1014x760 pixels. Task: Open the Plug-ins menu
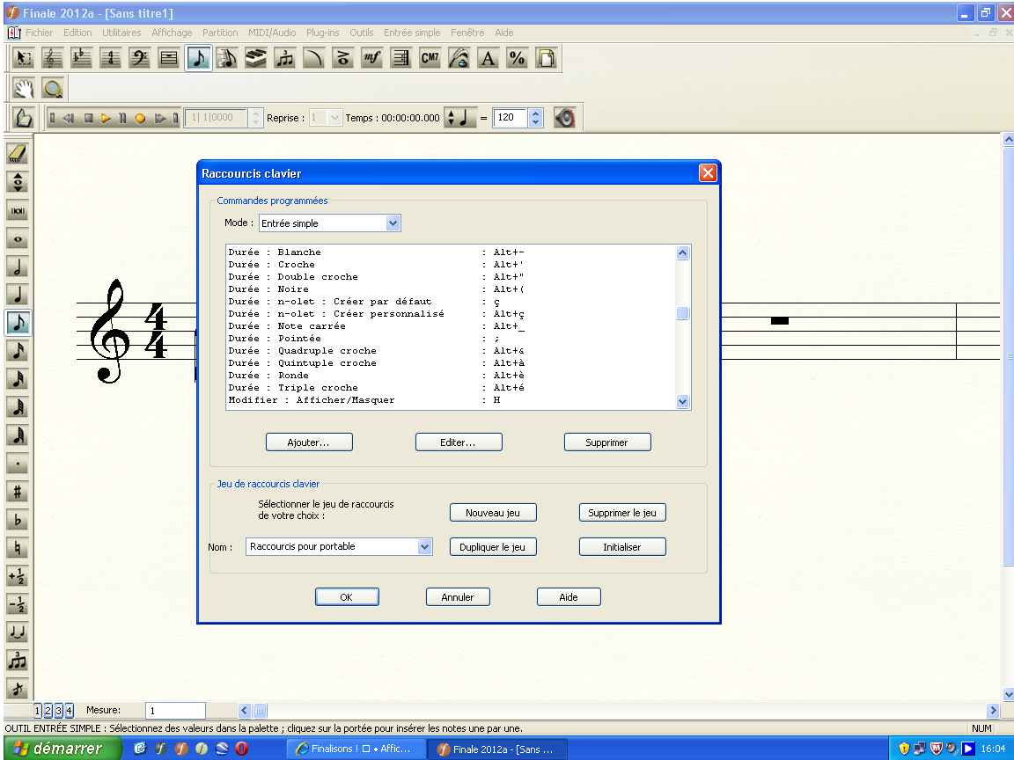322,33
